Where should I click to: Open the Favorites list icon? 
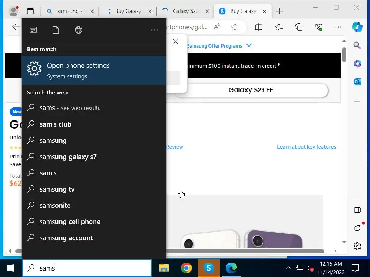point(279,27)
